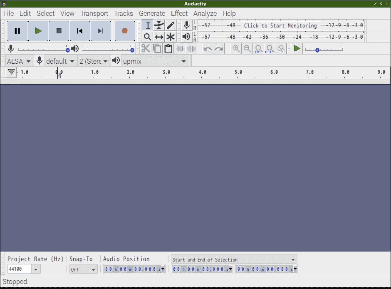Open the Help menu
391x289 pixels.
(x=229, y=13)
